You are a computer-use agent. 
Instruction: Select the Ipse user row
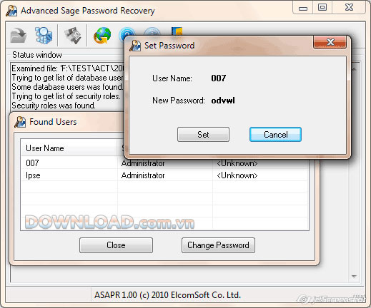click(164, 175)
